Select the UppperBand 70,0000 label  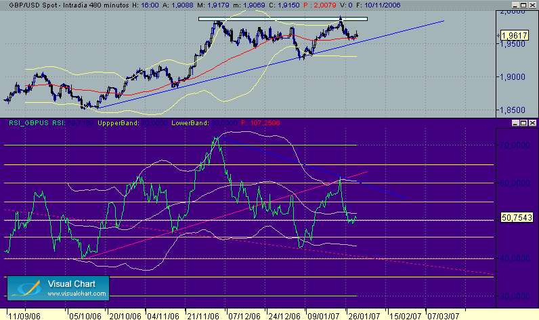(132, 122)
